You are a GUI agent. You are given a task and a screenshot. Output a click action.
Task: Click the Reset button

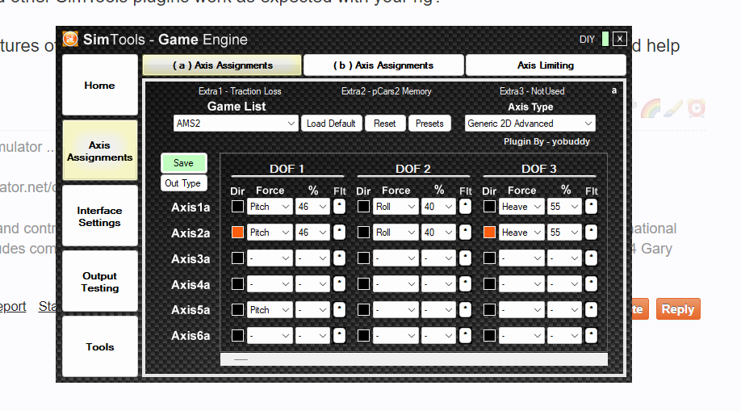385,124
